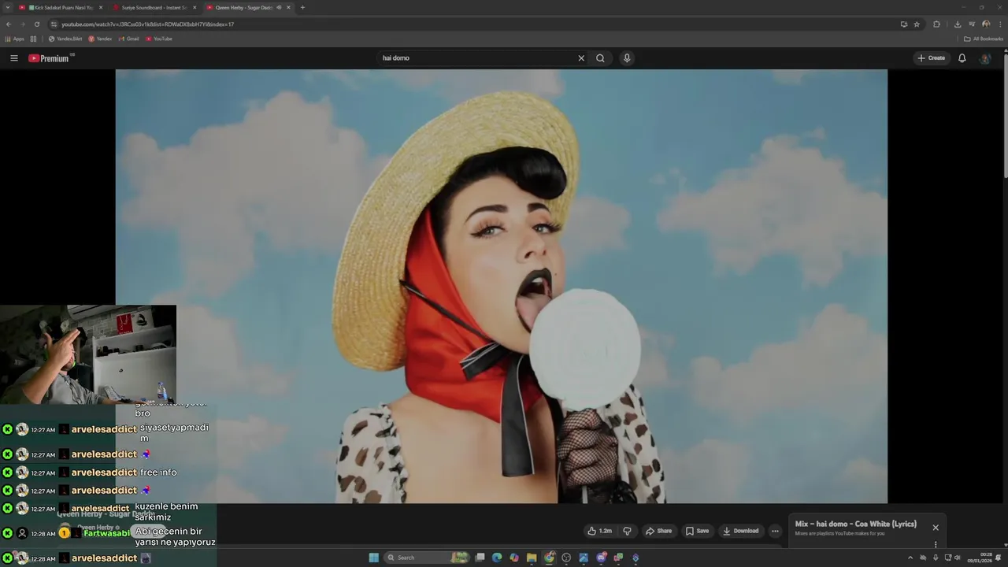This screenshot has height=567, width=1008.
Task: Click the video player area
Action: coord(501,286)
